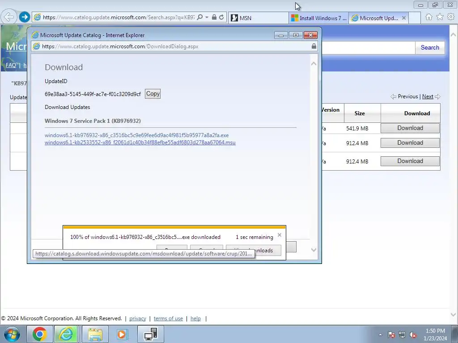Click the Internet Explorer taskbar icon

66,334
